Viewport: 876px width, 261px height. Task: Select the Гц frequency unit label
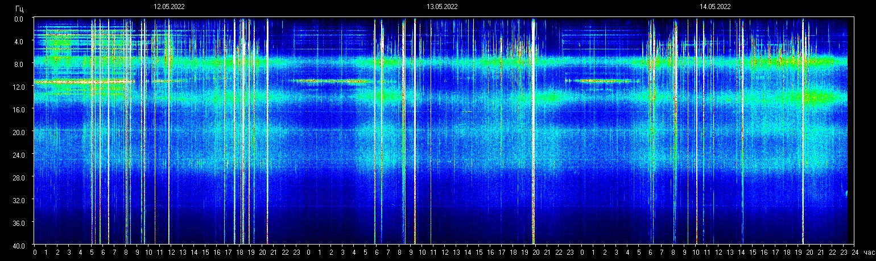pyautogui.click(x=19, y=9)
